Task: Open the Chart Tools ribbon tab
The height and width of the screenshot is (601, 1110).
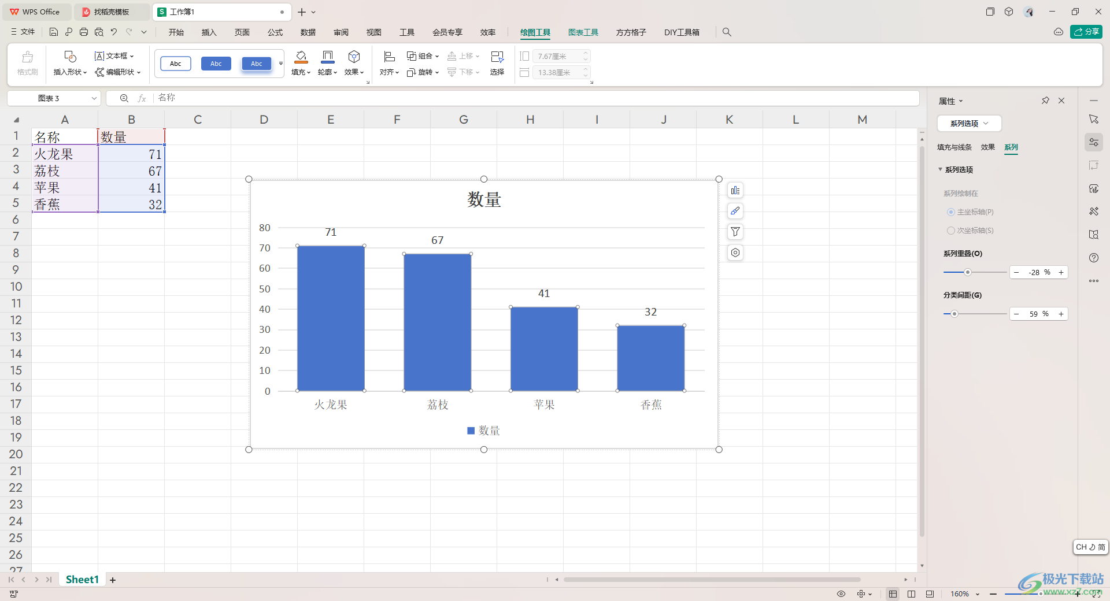Action: coord(583,32)
